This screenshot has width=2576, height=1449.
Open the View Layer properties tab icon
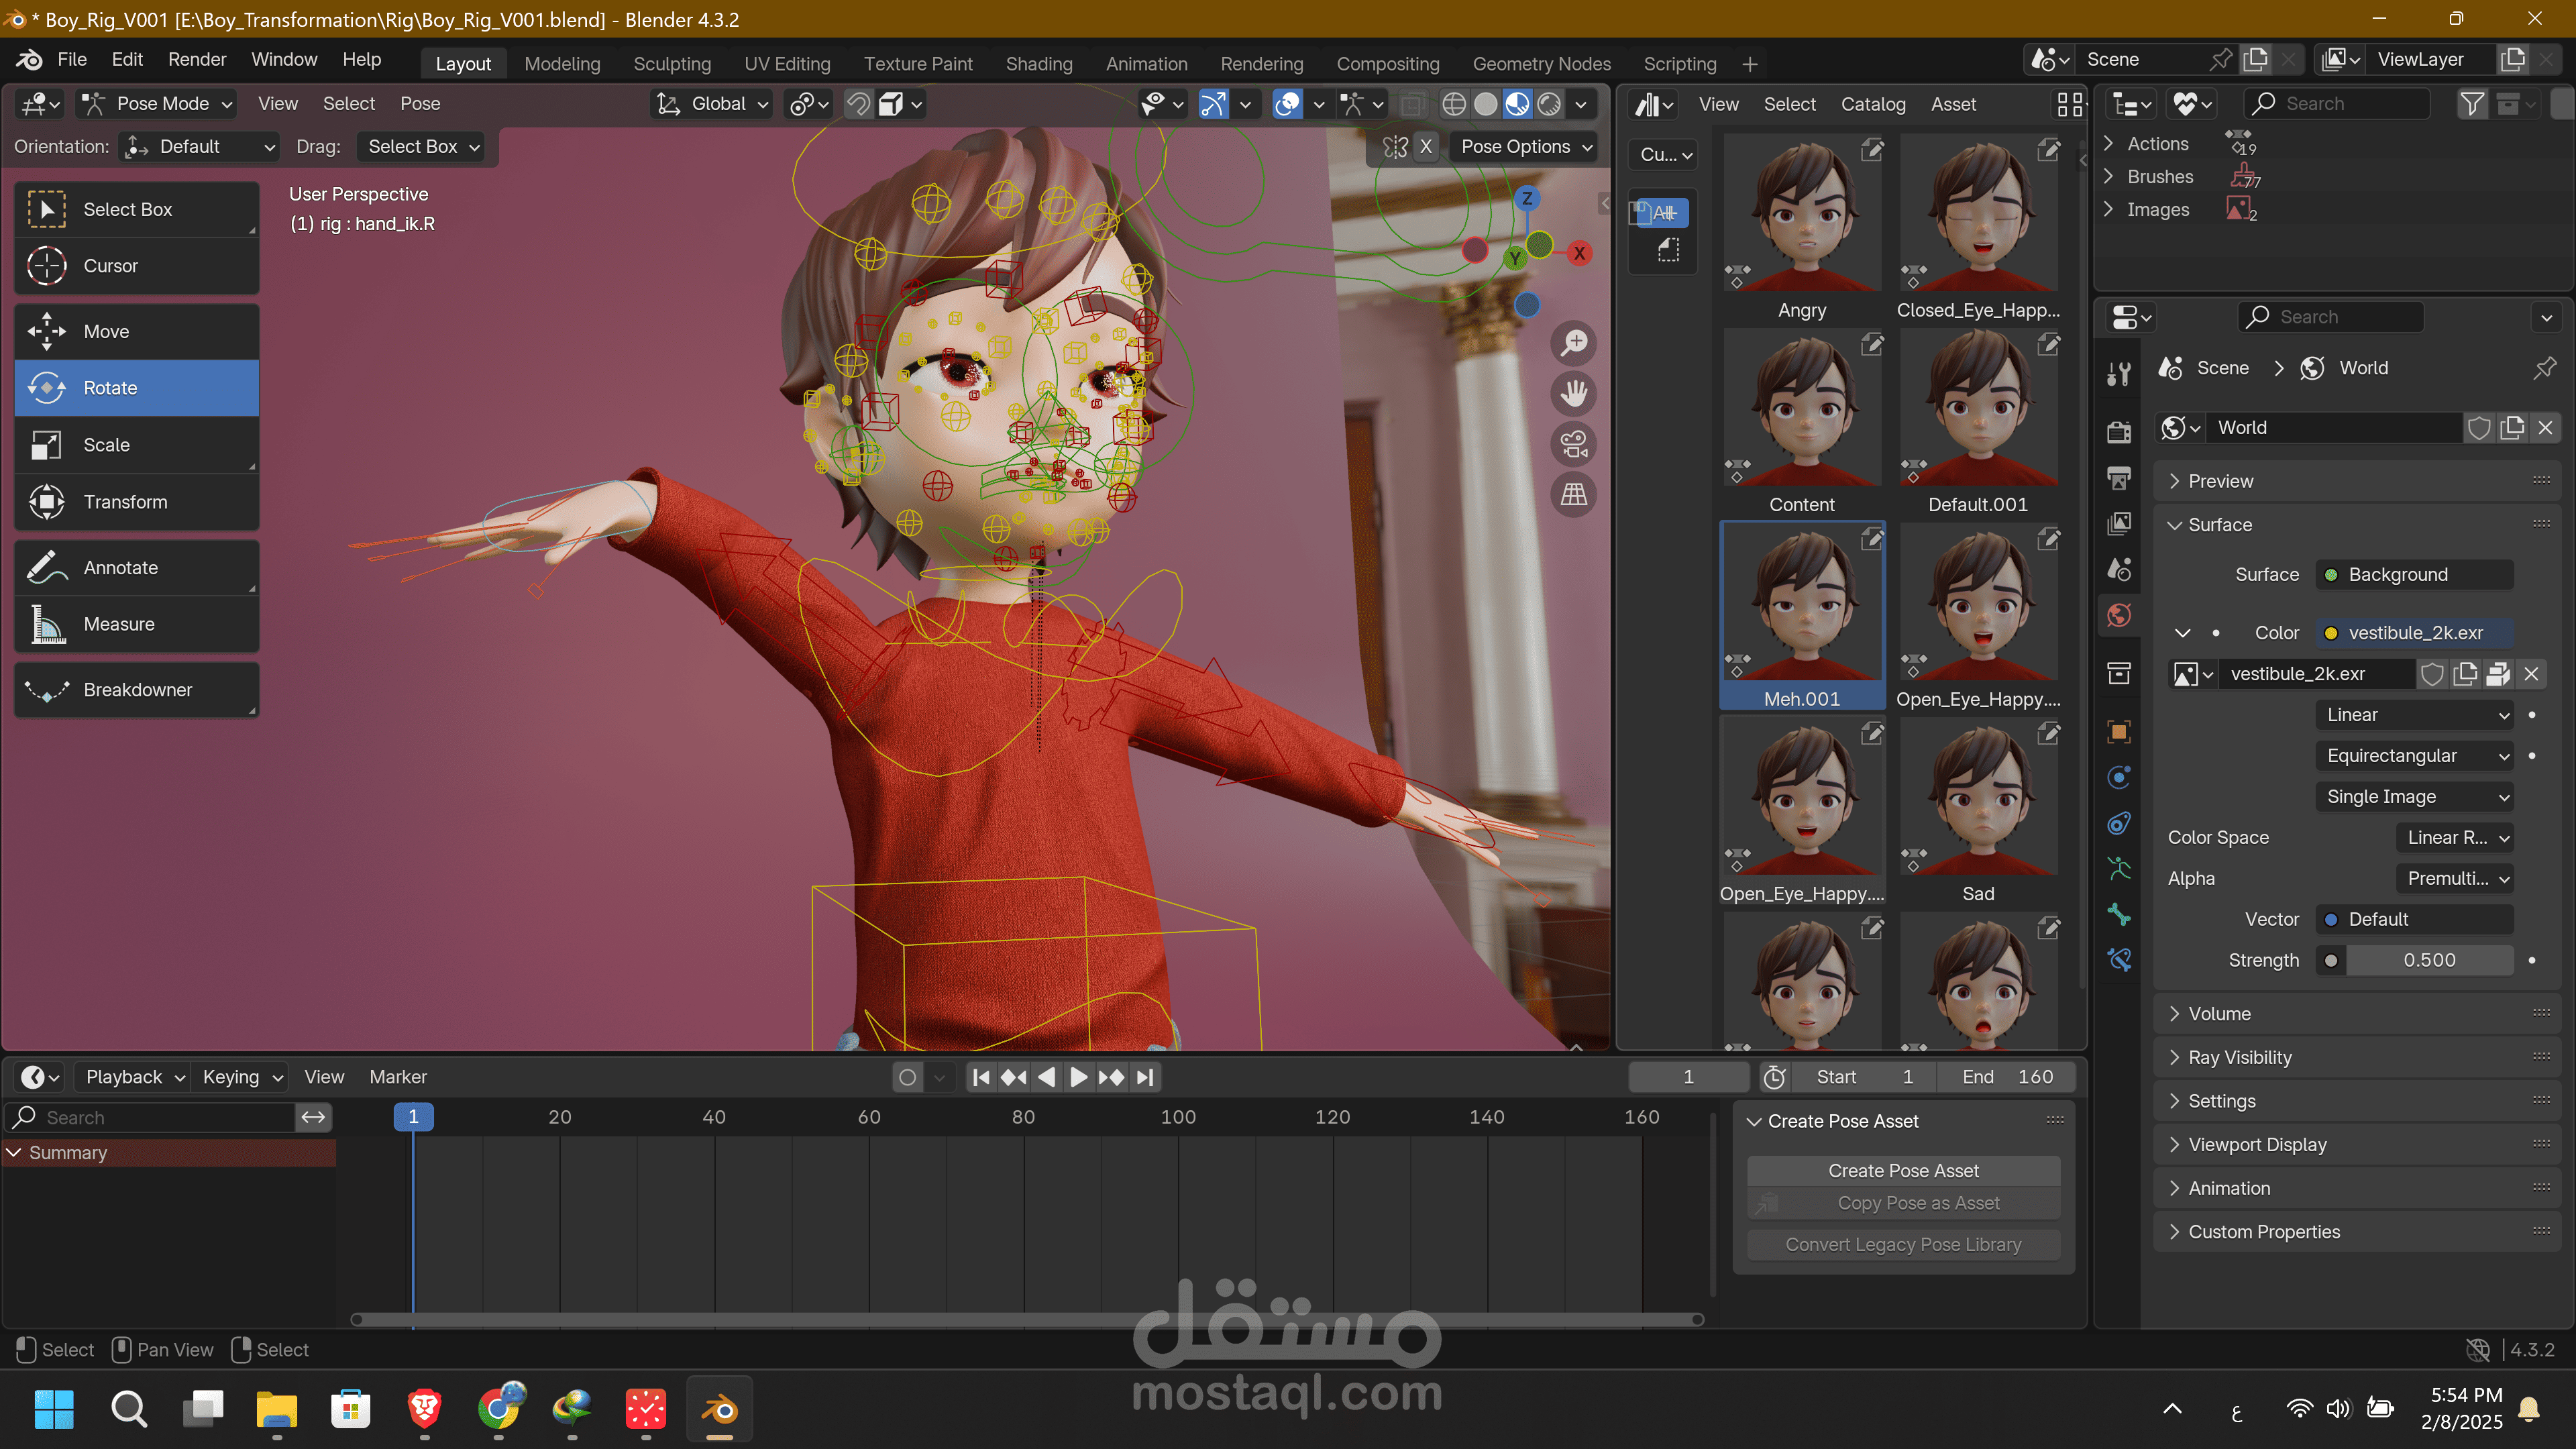click(x=2119, y=523)
